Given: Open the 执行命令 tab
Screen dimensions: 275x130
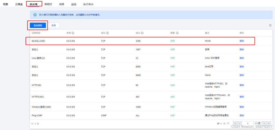Looking at the screenshot, I should click(x=88, y=4).
